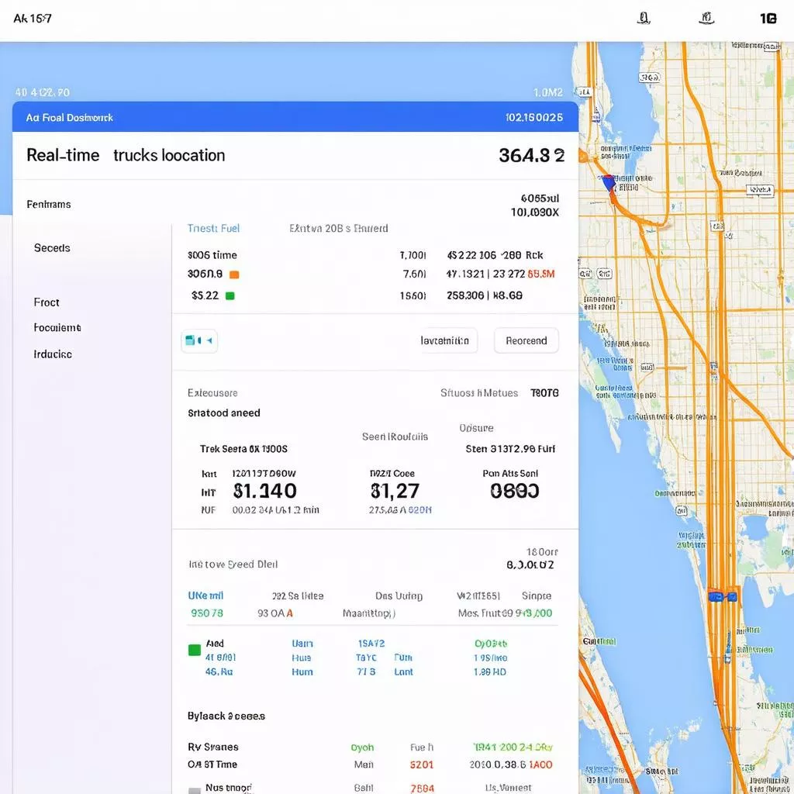Image resolution: width=794 pixels, height=794 pixels.
Task: Click the blue truck markers on the highway
Action: tap(720, 596)
